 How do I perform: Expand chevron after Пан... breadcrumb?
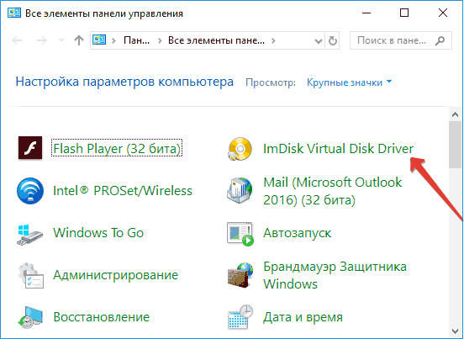tap(160, 40)
